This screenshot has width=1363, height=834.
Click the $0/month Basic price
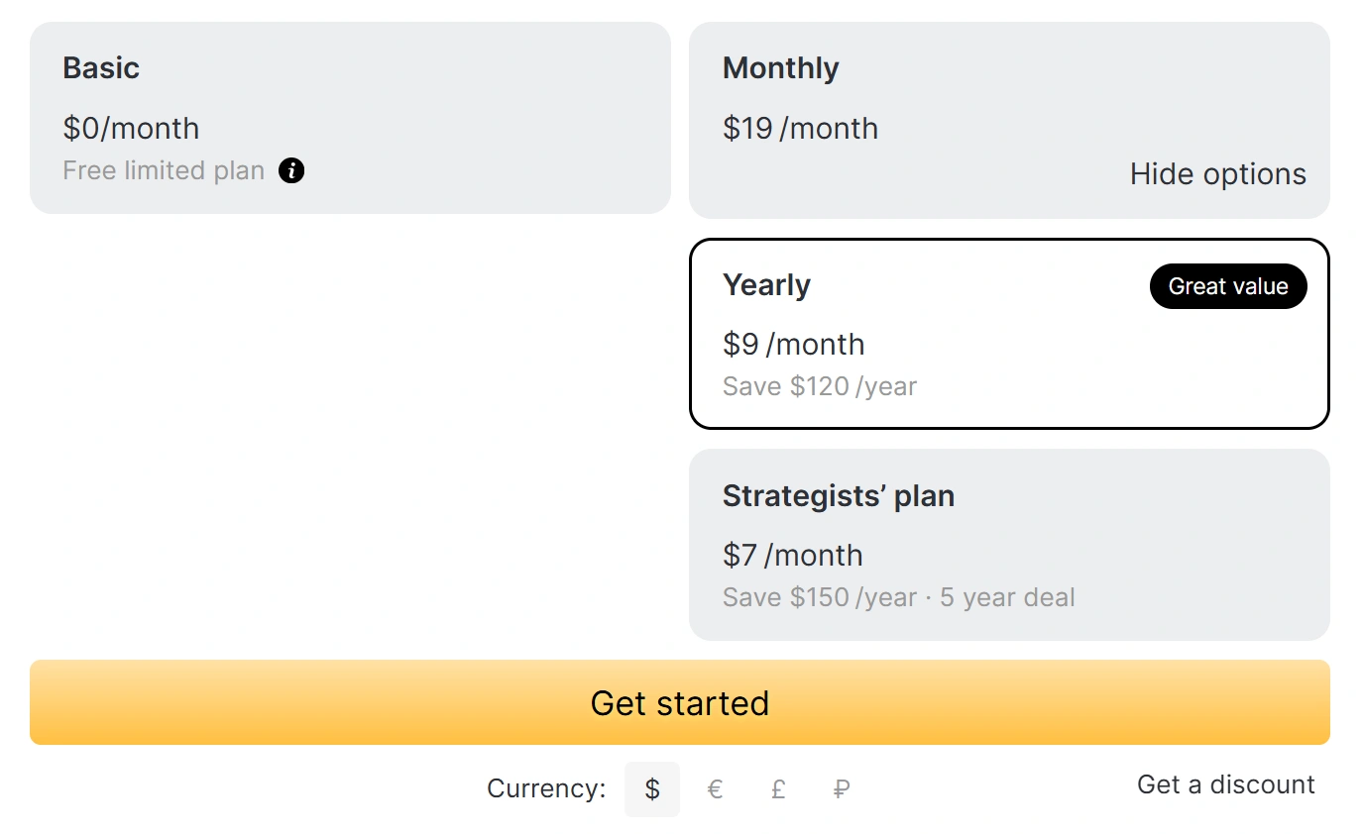(131, 129)
